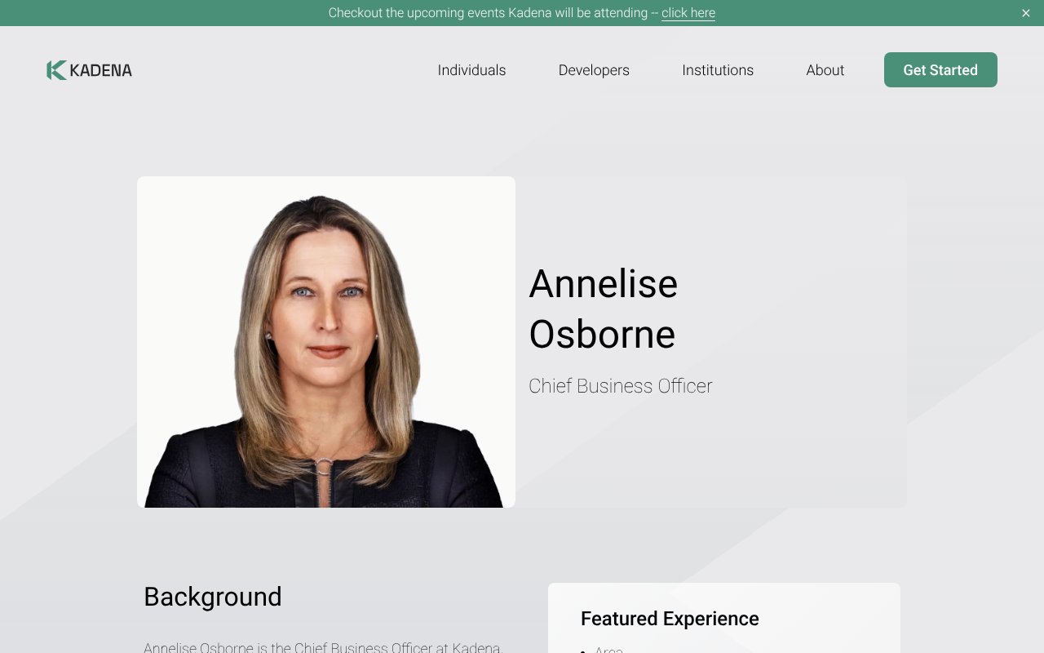Viewport: 1044px width, 653px height.
Task: Click the Chief Business Officer subtitle
Action: (x=621, y=386)
